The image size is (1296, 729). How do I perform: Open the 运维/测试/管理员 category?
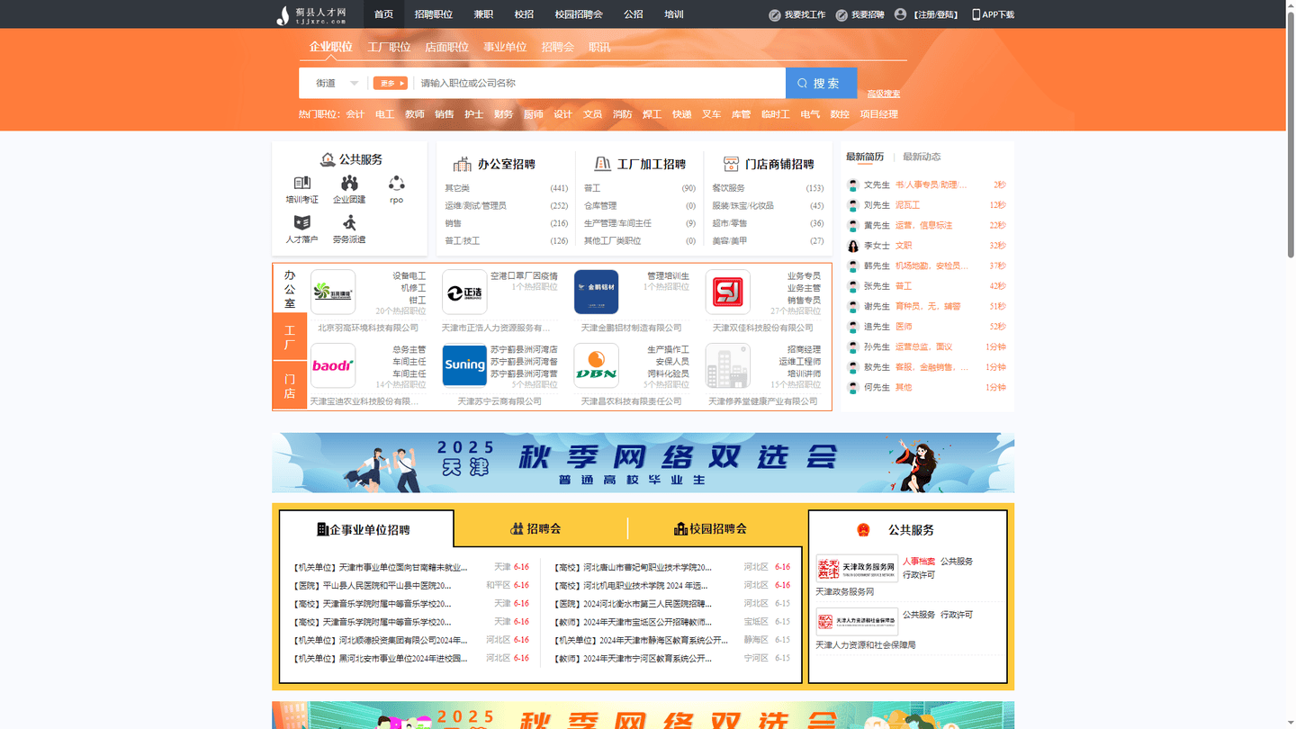(475, 206)
